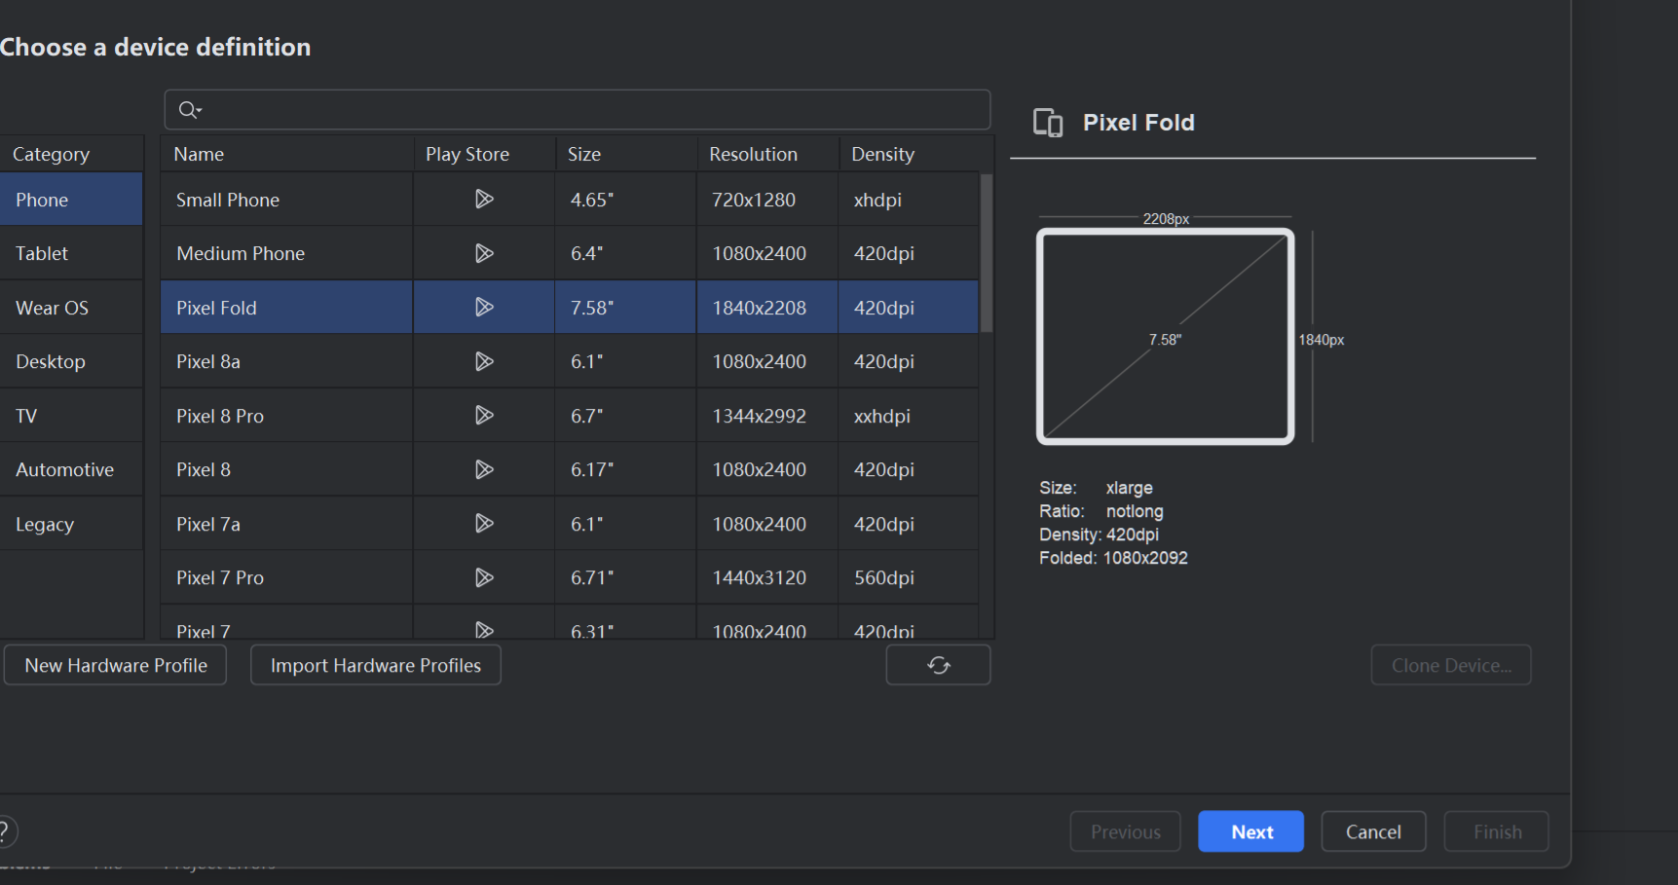Click the Category column header
1678x885 pixels.
(71, 154)
